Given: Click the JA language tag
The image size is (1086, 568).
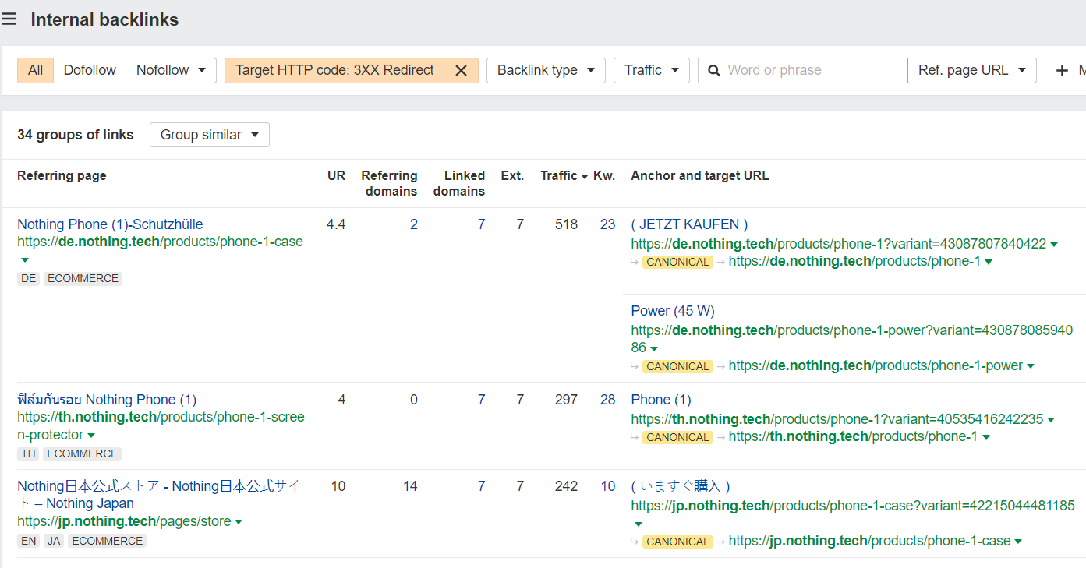Looking at the screenshot, I should point(54,541).
